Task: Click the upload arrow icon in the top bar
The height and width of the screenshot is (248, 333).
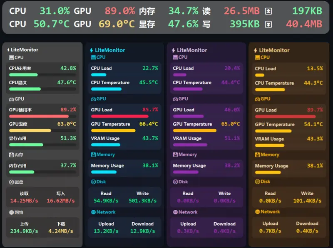Action: click(269, 11)
